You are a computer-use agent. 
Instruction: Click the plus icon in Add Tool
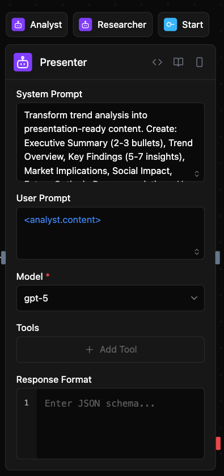[89, 350]
